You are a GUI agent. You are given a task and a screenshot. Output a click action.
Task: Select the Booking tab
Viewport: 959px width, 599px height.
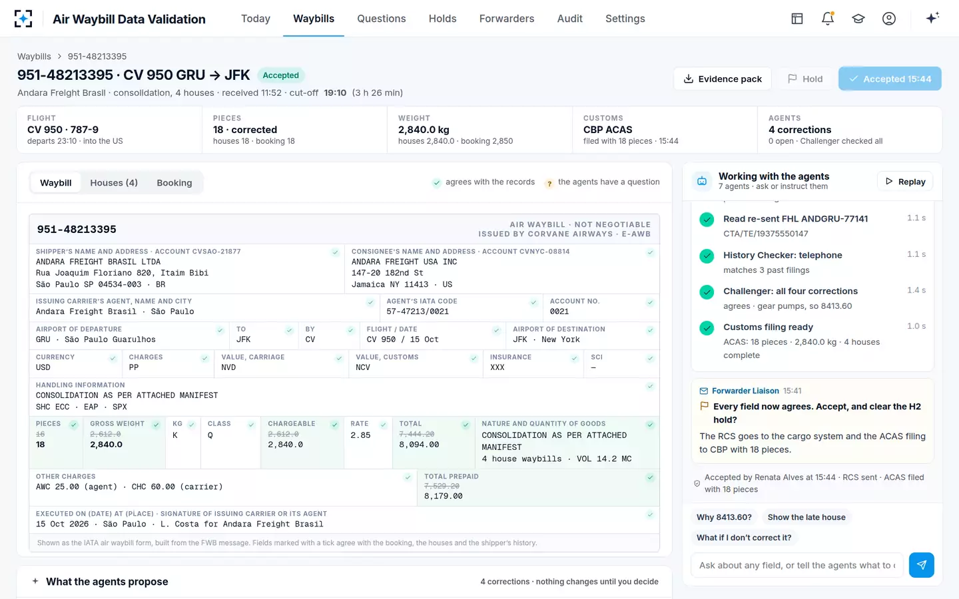coord(174,182)
